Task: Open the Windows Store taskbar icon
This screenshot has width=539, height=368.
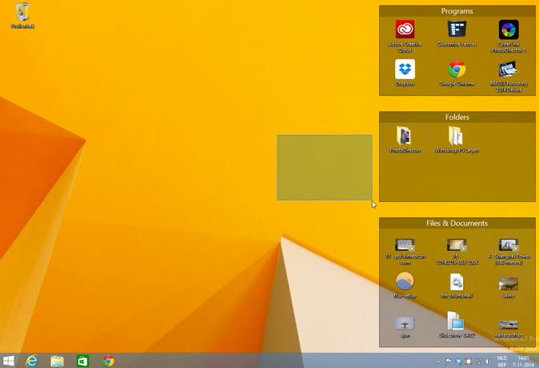Action: (x=82, y=361)
